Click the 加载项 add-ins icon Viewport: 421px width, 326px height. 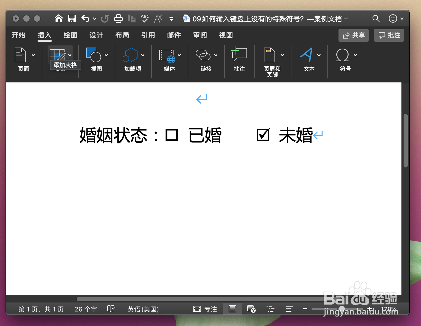click(x=130, y=55)
